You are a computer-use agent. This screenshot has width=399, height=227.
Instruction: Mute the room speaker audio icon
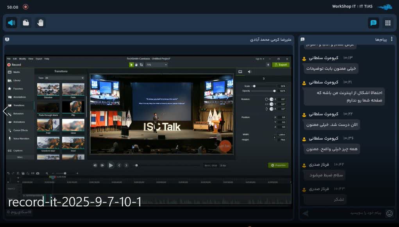pyautogui.click(x=11, y=23)
